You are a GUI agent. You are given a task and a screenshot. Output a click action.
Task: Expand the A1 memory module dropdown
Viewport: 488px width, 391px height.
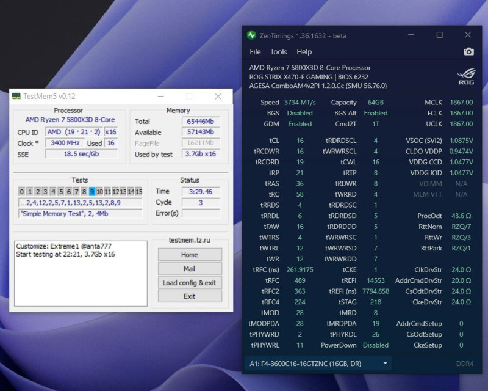pos(318,364)
